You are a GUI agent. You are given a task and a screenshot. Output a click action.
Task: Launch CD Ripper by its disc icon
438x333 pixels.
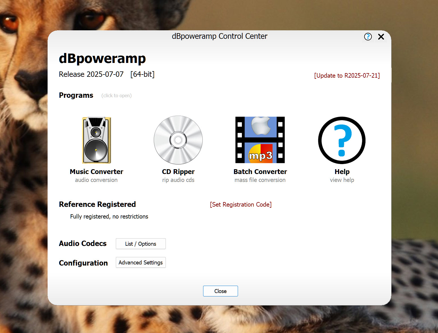coord(178,140)
